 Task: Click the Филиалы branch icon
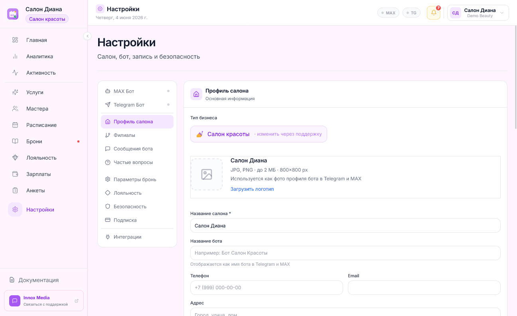click(108, 135)
